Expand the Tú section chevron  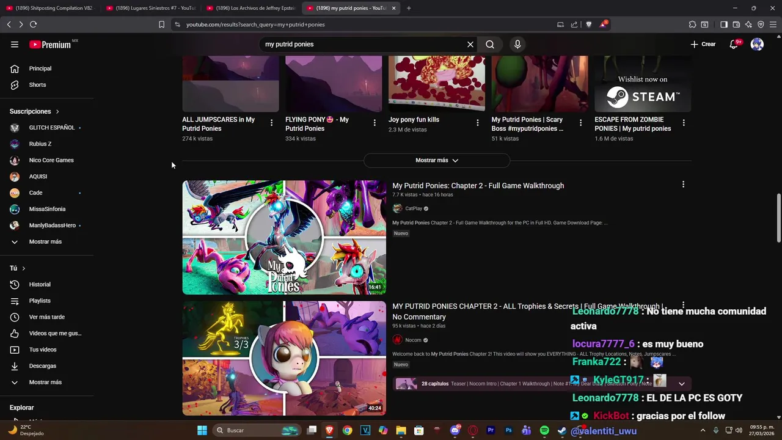point(24,268)
